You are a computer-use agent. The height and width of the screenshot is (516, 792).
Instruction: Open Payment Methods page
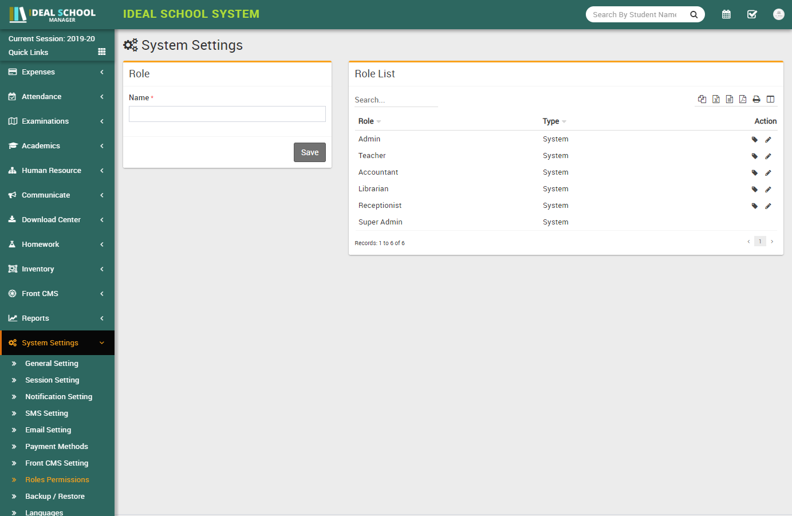click(x=57, y=446)
